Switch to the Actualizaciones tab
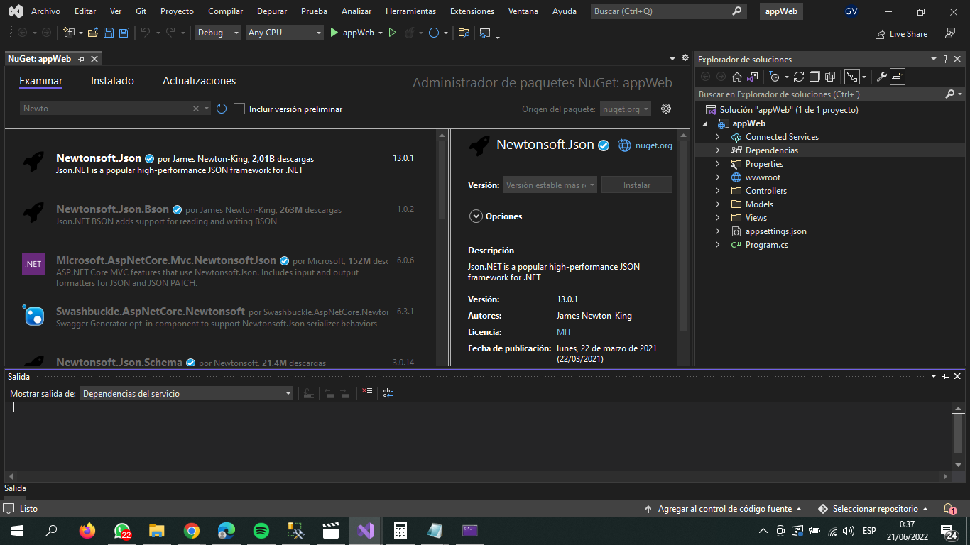 click(200, 81)
